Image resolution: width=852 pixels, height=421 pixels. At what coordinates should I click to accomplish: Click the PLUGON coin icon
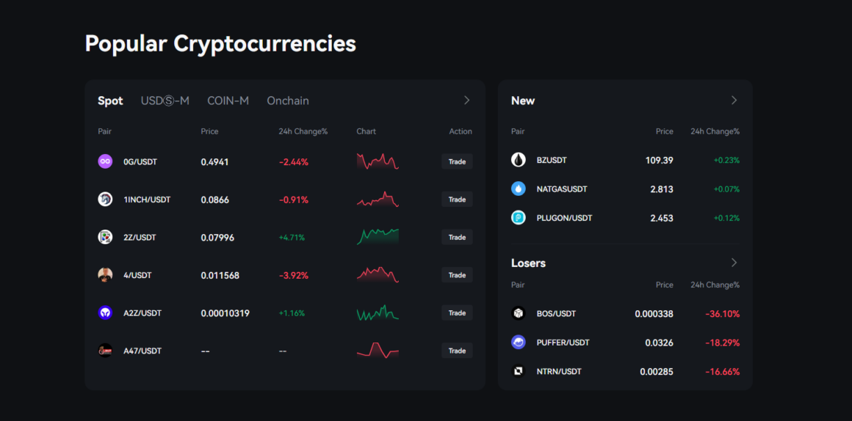coord(519,218)
